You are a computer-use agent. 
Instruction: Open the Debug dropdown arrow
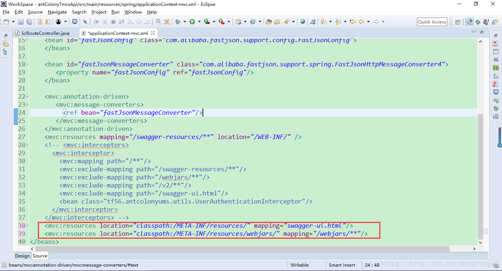184,22
